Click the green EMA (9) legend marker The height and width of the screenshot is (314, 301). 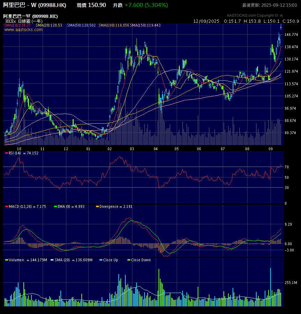coord(56,206)
